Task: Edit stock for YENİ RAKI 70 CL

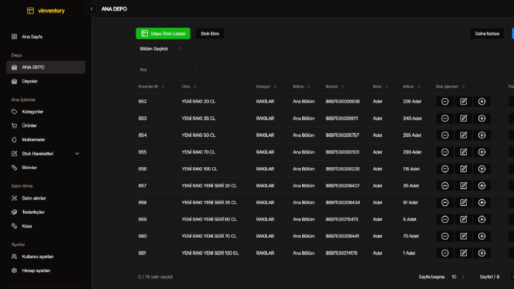Action: click(463, 152)
